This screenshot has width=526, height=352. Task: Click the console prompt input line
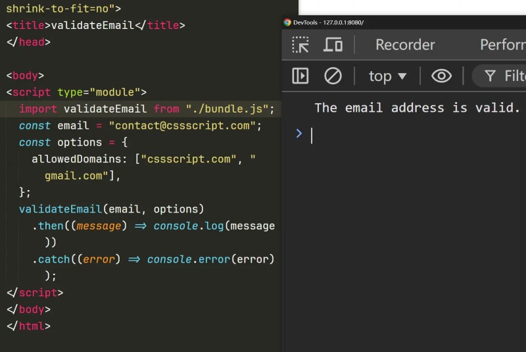pos(416,136)
